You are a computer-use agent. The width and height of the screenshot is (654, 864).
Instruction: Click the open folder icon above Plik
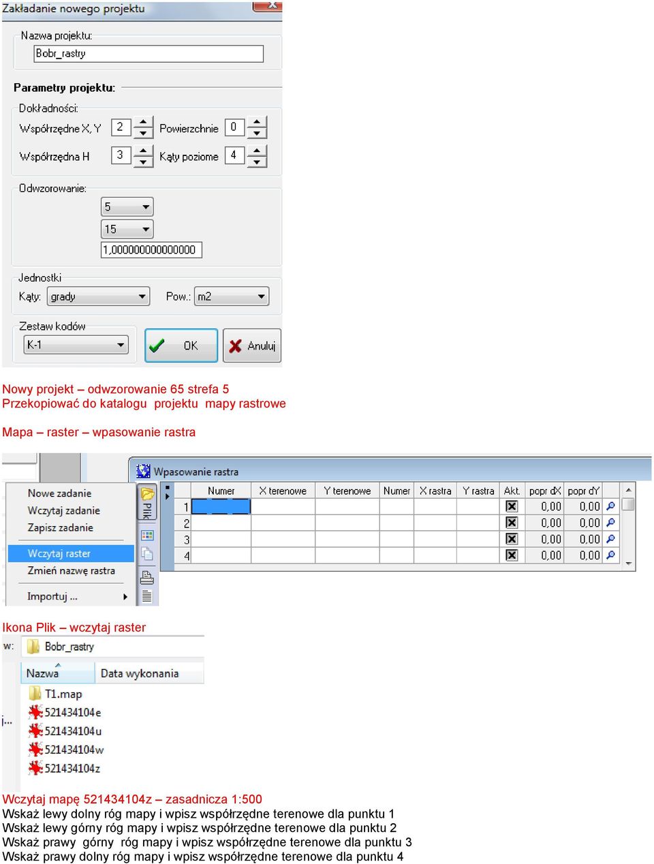pos(147,494)
